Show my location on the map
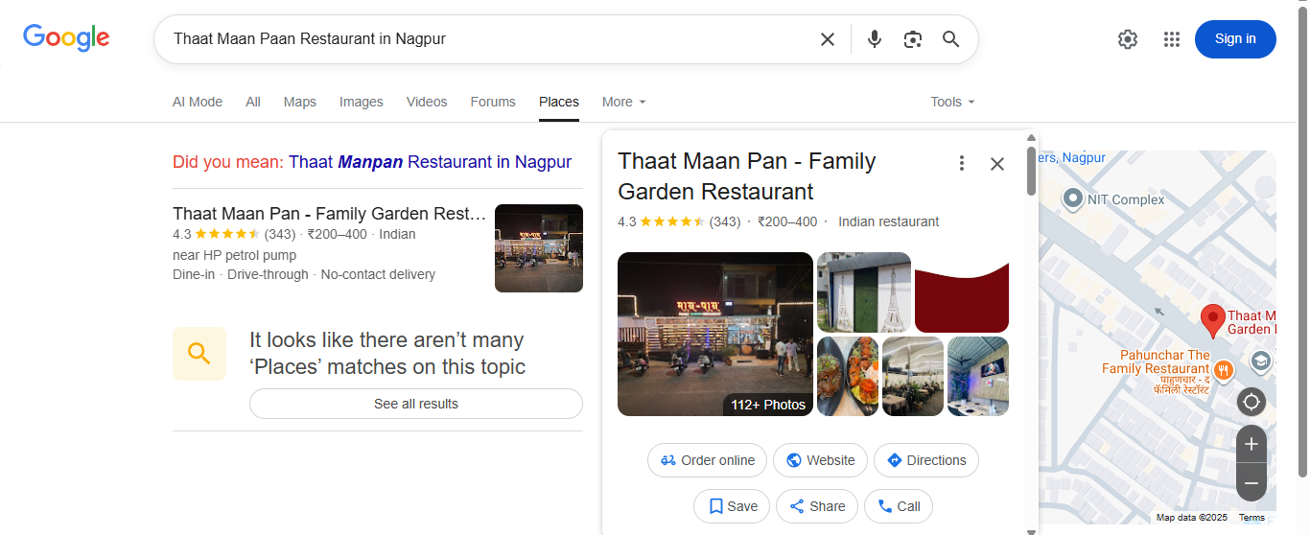The width and height of the screenshot is (1310, 535). [1251, 401]
